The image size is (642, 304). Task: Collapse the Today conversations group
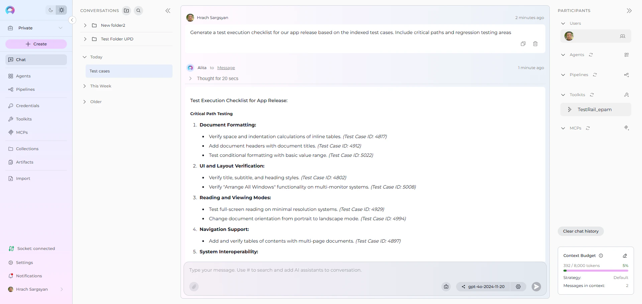[x=85, y=57]
